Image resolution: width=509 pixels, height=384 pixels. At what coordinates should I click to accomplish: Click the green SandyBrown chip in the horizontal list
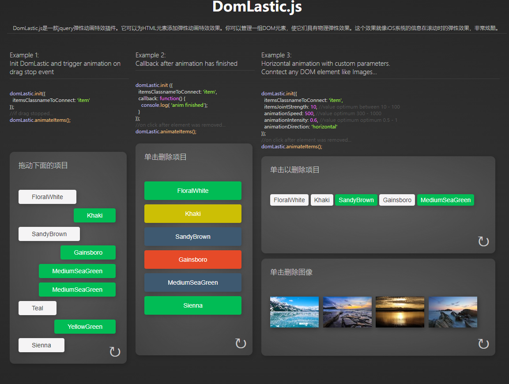click(356, 200)
